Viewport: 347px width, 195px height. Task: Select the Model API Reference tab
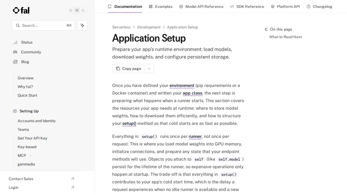[201, 6]
